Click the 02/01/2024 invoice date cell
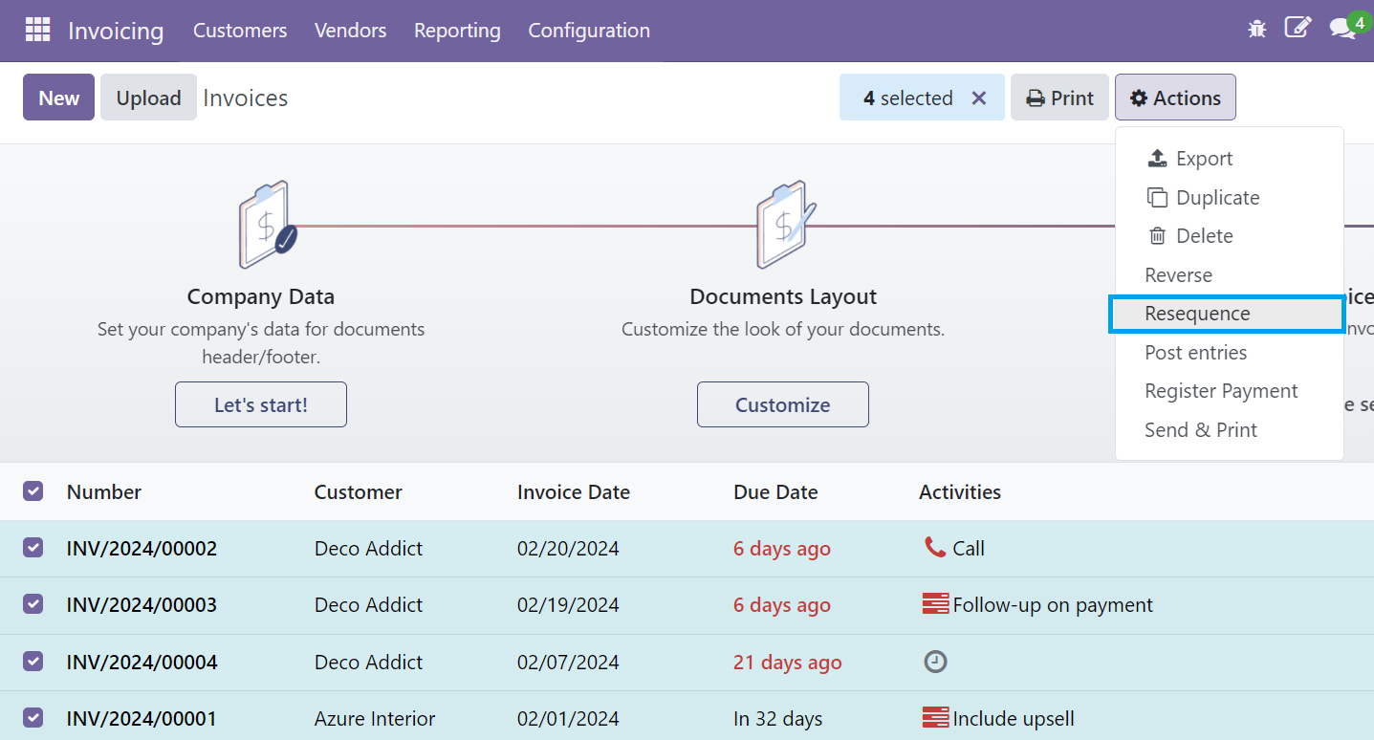Screen dimensions: 1374x740 point(568,718)
